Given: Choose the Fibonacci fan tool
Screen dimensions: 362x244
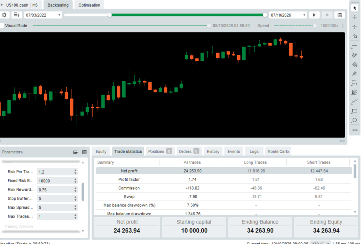Looking at the screenshot, I should tap(355, 92).
